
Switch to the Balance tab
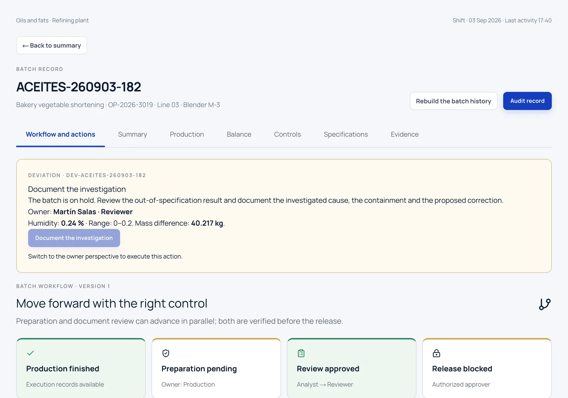coord(239,134)
